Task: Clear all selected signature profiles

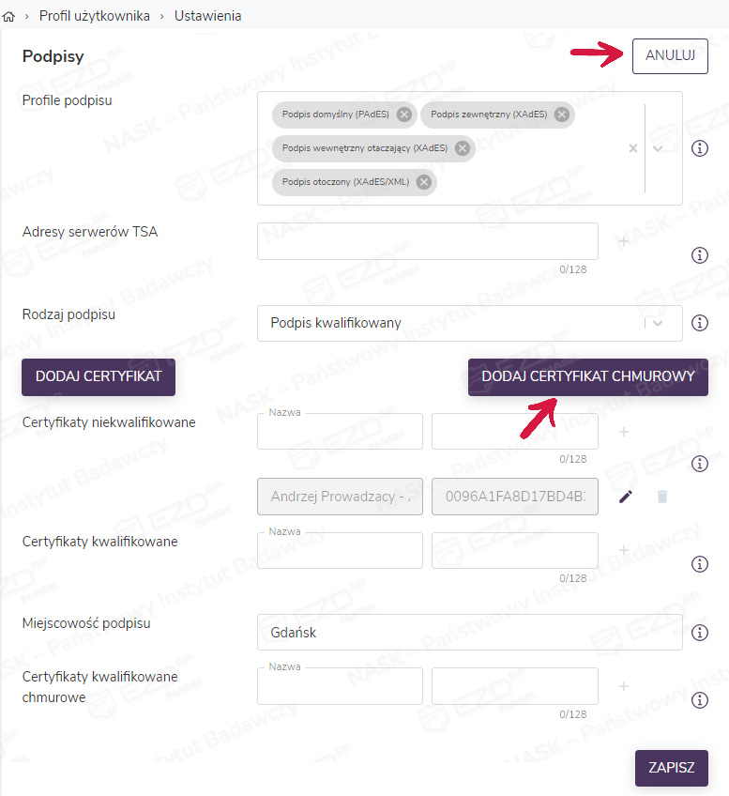Action: tap(632, 148)
